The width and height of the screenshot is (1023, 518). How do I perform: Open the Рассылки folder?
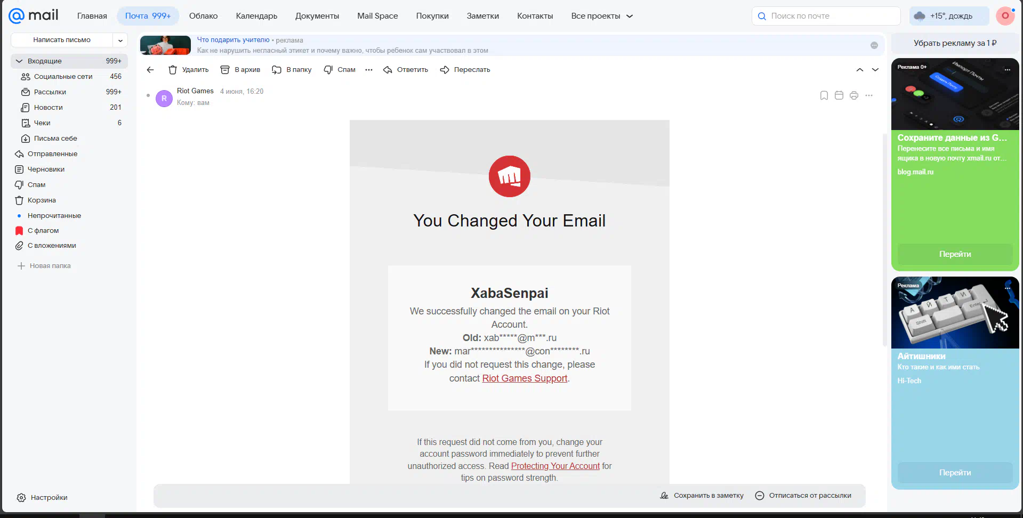69,92
